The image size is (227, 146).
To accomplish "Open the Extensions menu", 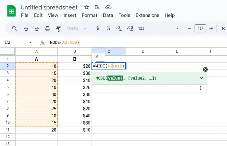I will click(147, 15).
